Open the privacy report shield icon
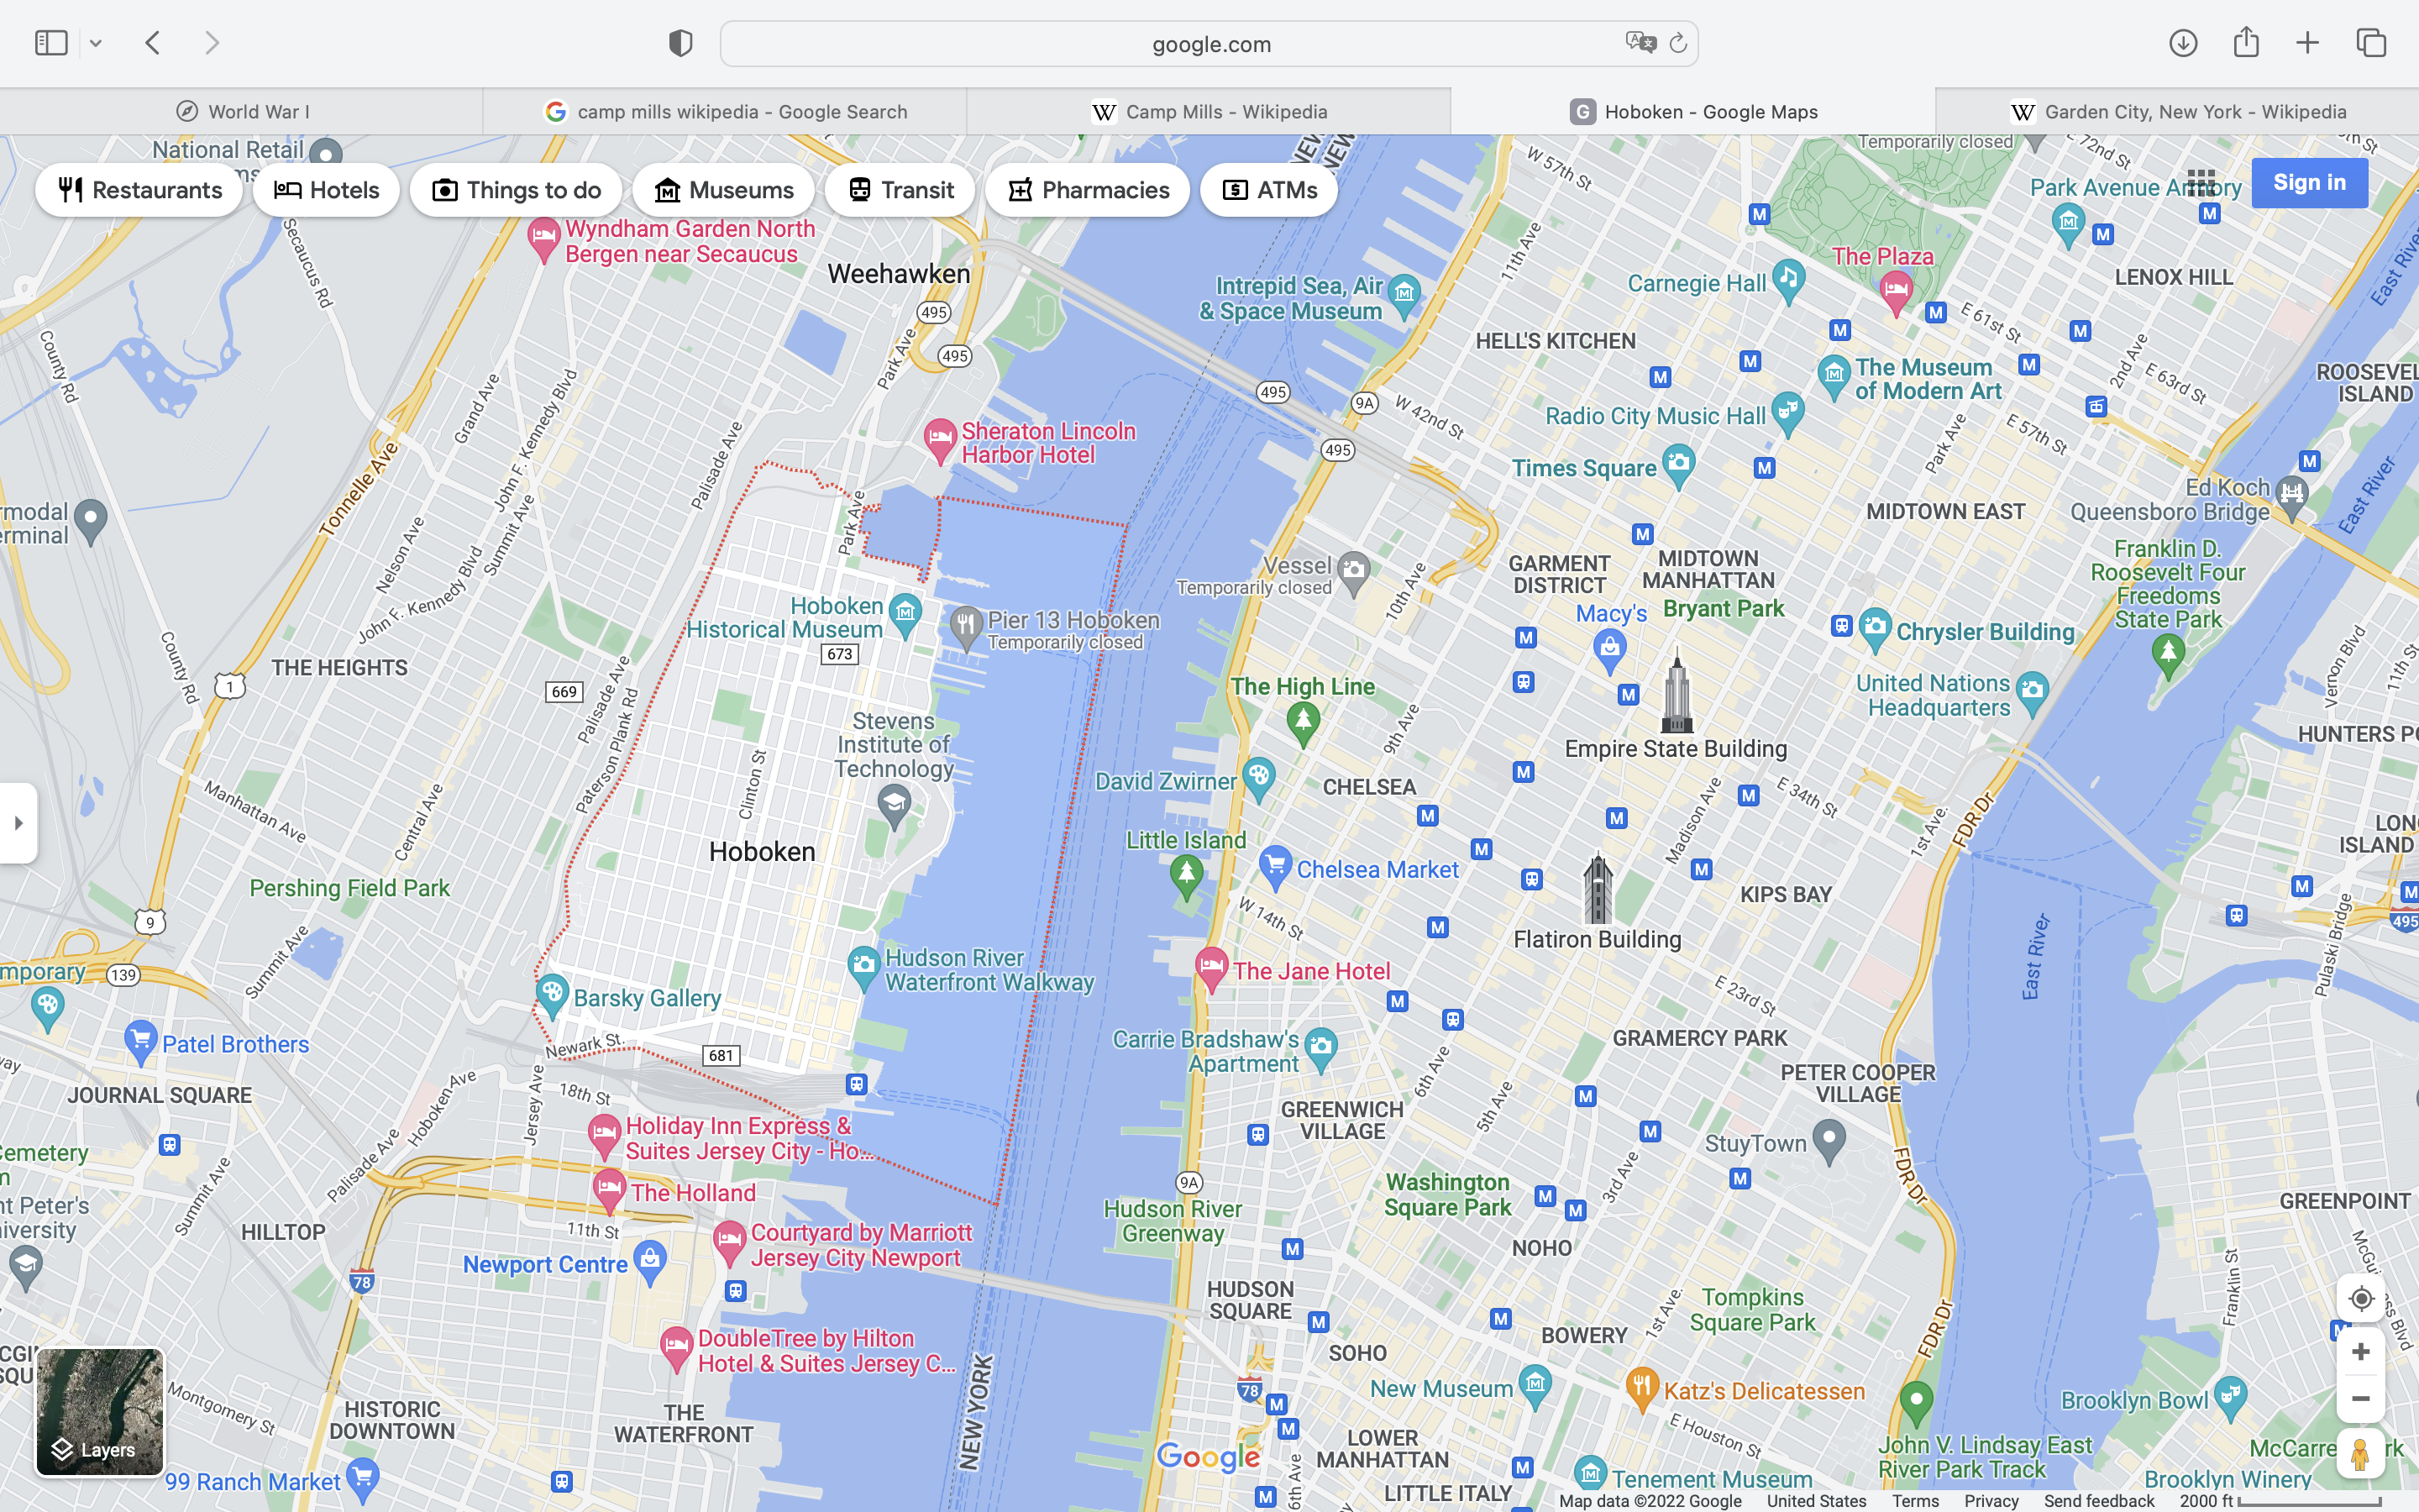Viewport: 2419px width, 1512px height. [680, 43]
